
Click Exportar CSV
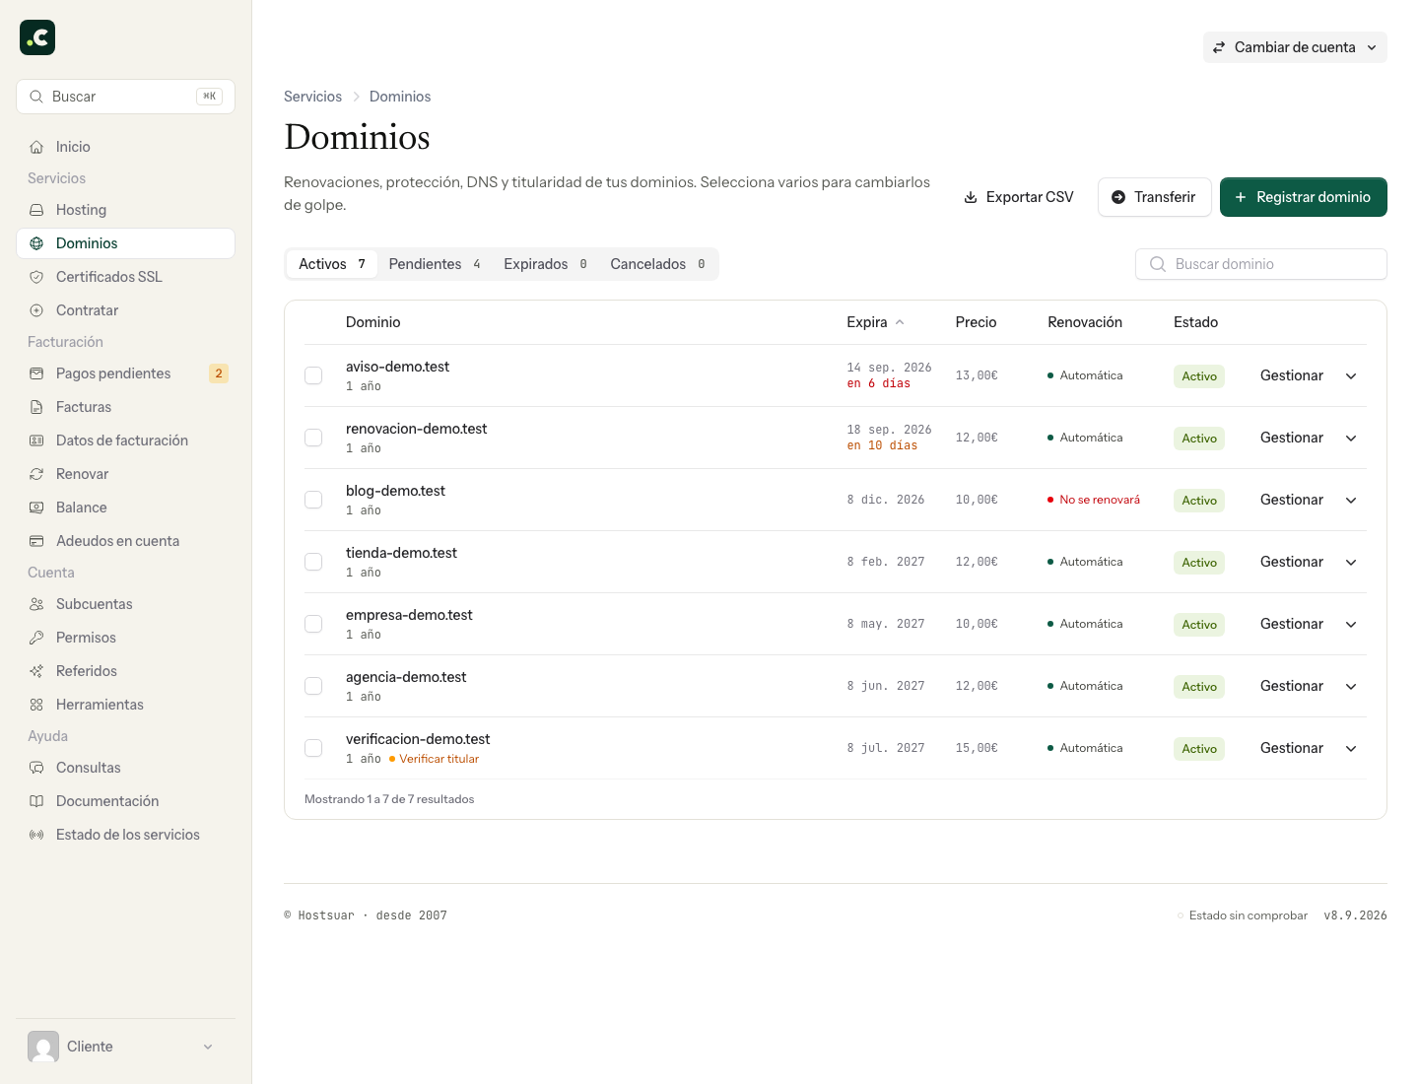pos(1018,197)
